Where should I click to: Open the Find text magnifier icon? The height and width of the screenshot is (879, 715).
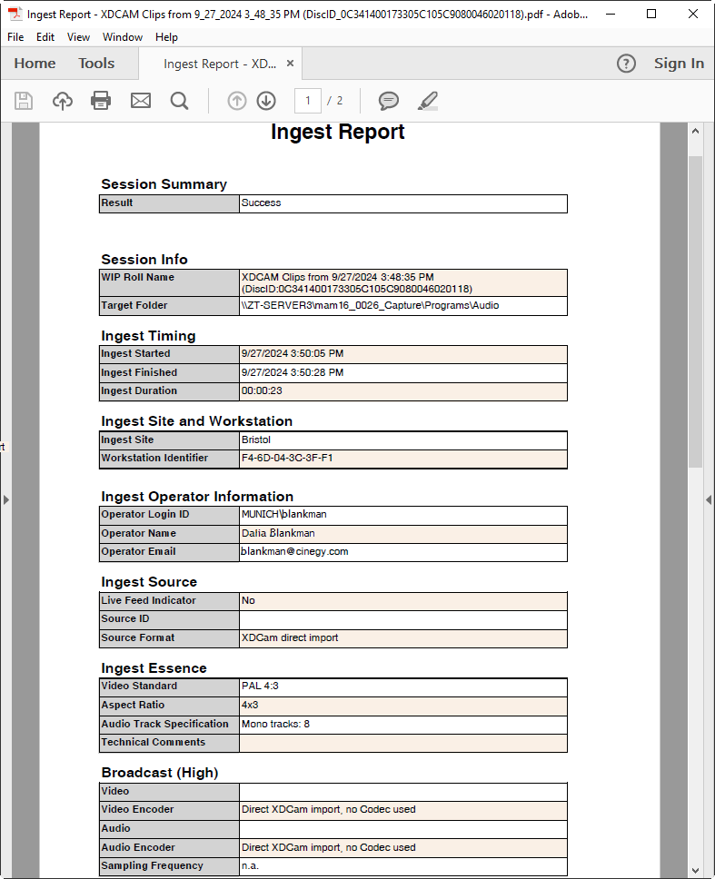(x=180, y=101)
